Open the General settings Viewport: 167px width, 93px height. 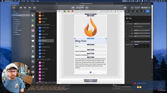click(x=17, y=20)
